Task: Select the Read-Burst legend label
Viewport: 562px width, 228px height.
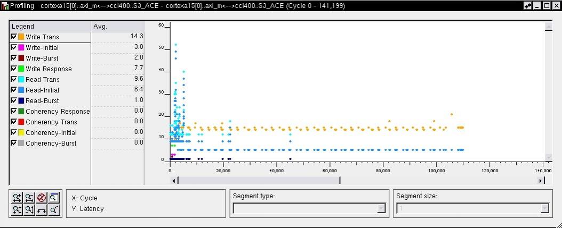Action: [x=42, y=101]
